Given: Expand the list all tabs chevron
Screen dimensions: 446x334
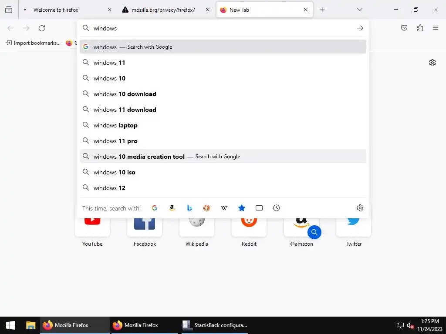Looking at the screenshot, I should (359, 10).
